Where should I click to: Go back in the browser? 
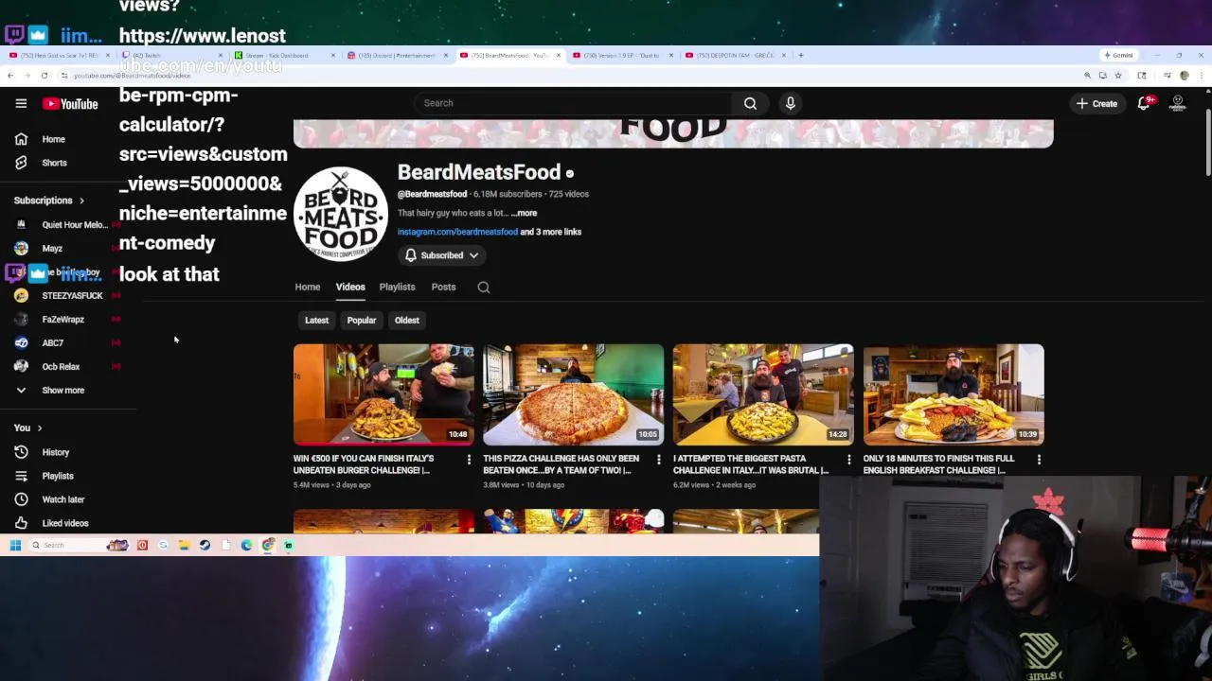click(x=10, y=76)
